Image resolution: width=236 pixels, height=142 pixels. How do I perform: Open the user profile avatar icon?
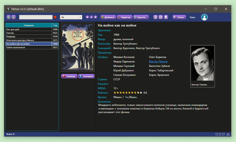(204, 17)
